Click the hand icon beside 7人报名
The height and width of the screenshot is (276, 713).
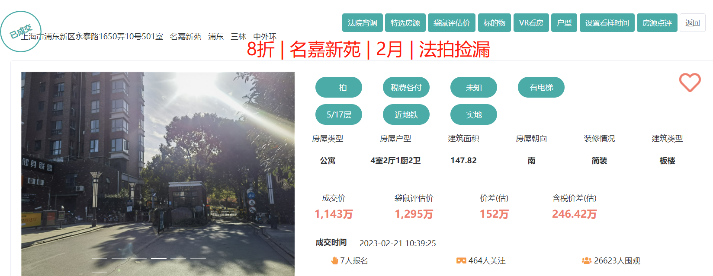[334, 260]
